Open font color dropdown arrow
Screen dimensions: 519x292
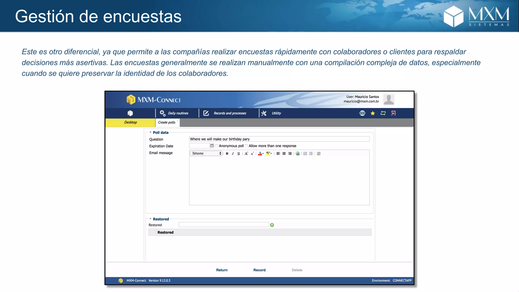pyautogui.click(x=263, y=154)
